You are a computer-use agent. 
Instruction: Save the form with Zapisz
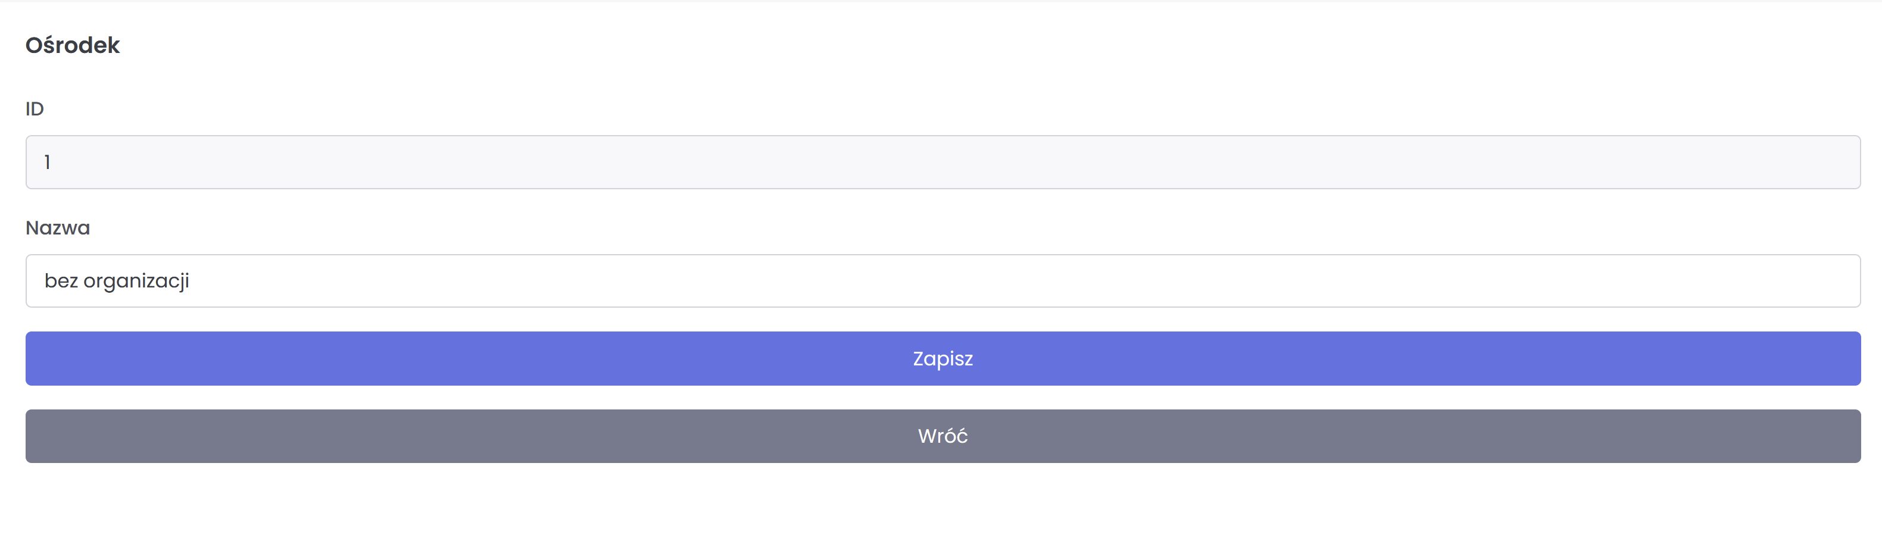pyautogui.click(x=942, y=358)
